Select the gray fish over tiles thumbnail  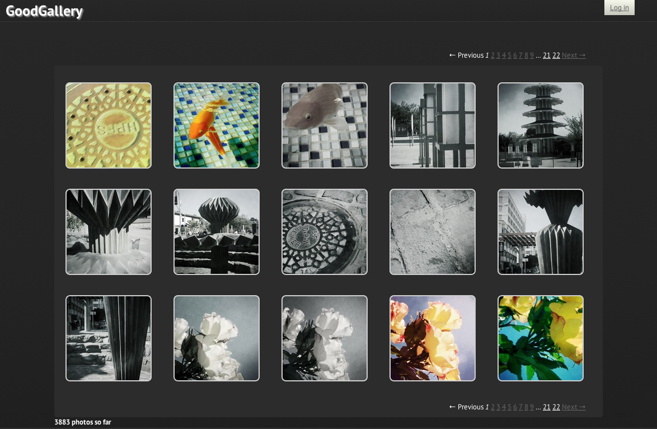(x=325, y=125)
